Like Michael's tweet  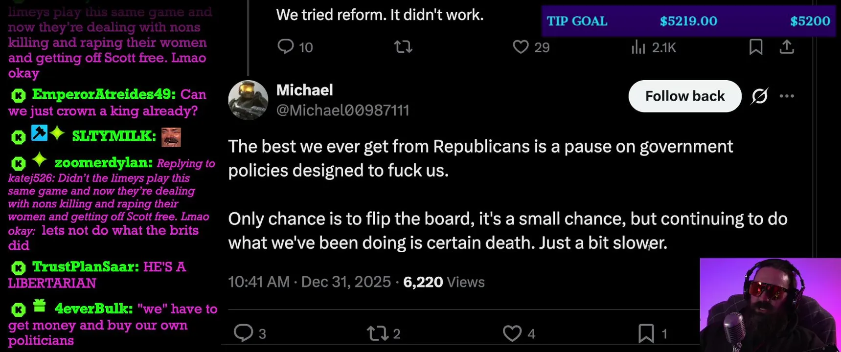(512, 333)
